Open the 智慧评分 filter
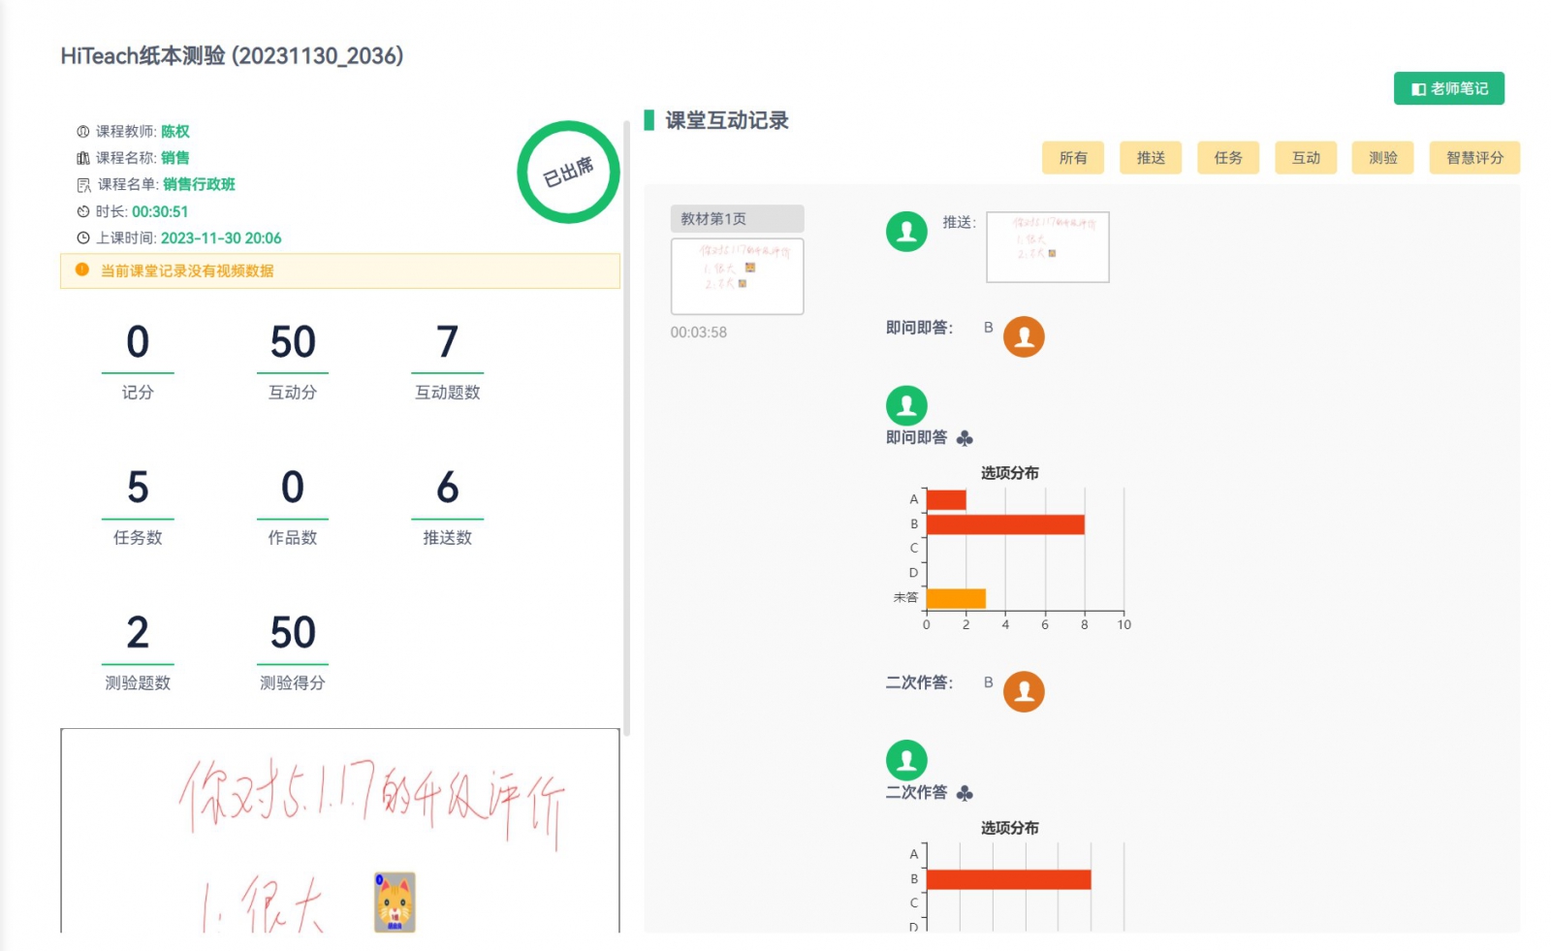 pyautogui.click(x=1473, y=158)
